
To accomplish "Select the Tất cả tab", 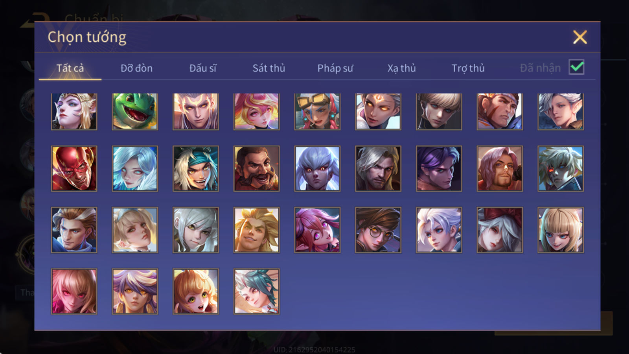I will (70, 68).
